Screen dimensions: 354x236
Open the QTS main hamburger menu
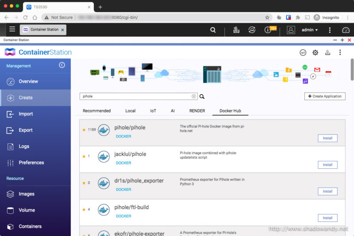pos(12,29)
